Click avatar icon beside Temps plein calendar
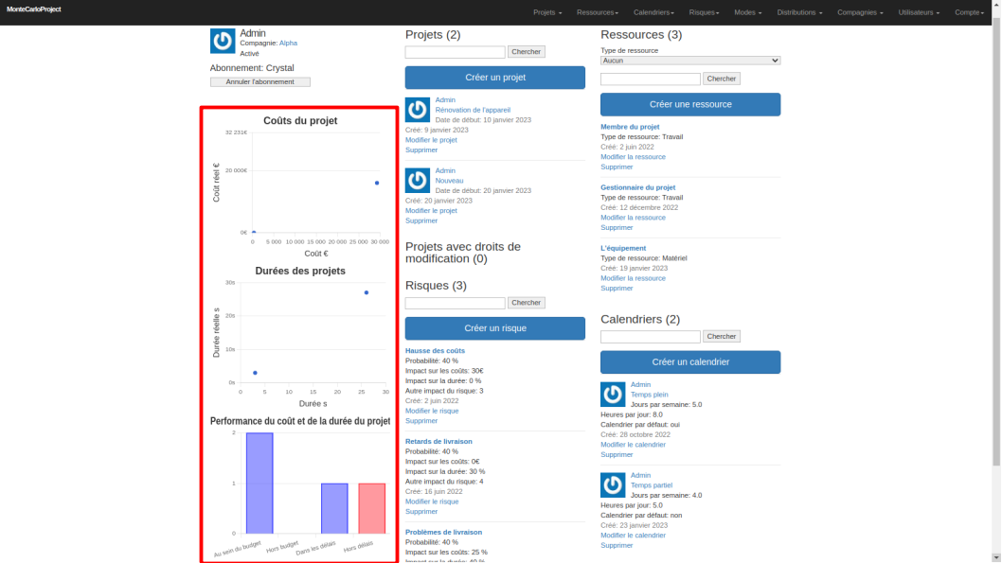The width and height of the screenshot is (1002, 563). coord(613,395)
